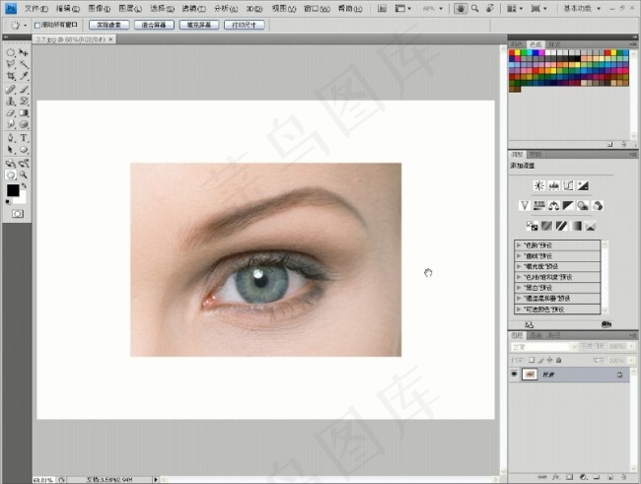Open the 基本功能 workspace dropdown
641x484 pixels.
[582, 8]
